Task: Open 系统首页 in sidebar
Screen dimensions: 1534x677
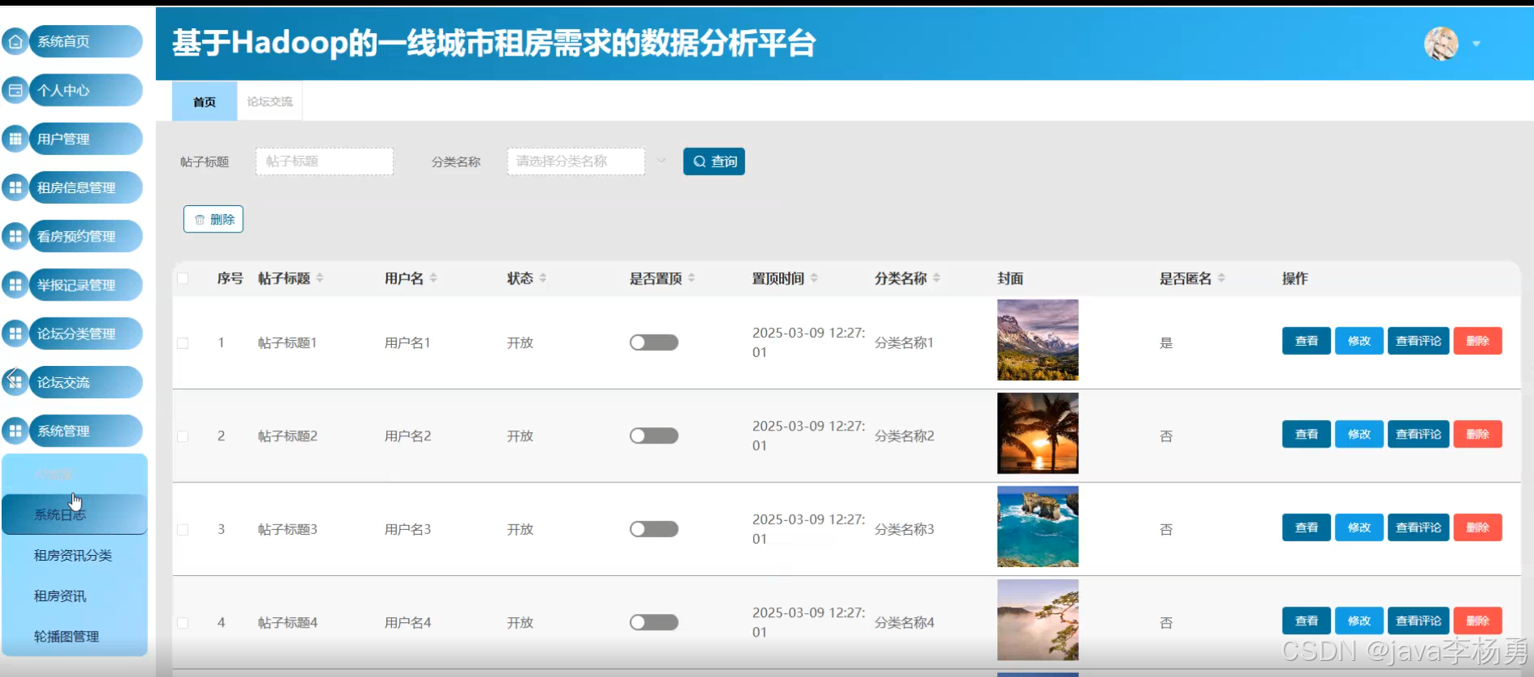Action: point(86,41)
